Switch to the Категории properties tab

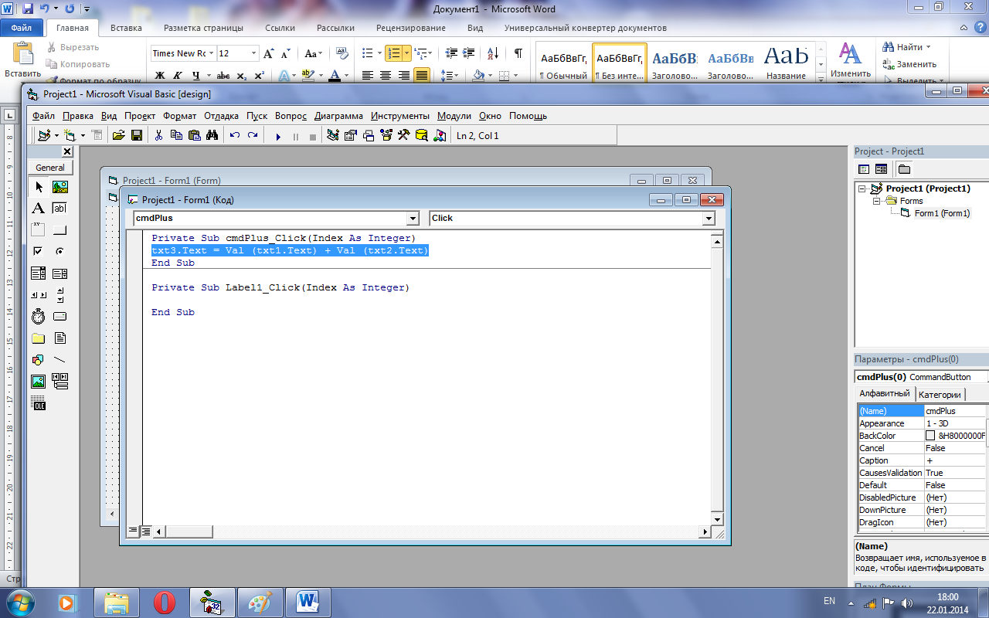940,395
